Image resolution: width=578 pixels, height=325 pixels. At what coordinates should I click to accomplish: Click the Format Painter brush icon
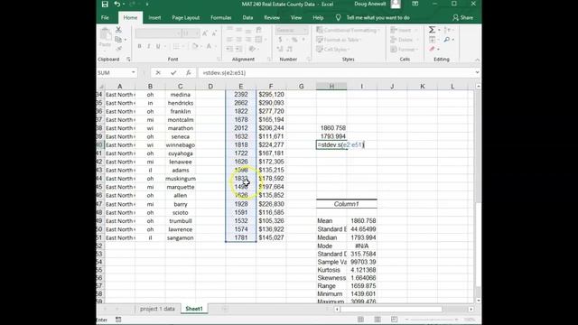(x=118, y=49)
